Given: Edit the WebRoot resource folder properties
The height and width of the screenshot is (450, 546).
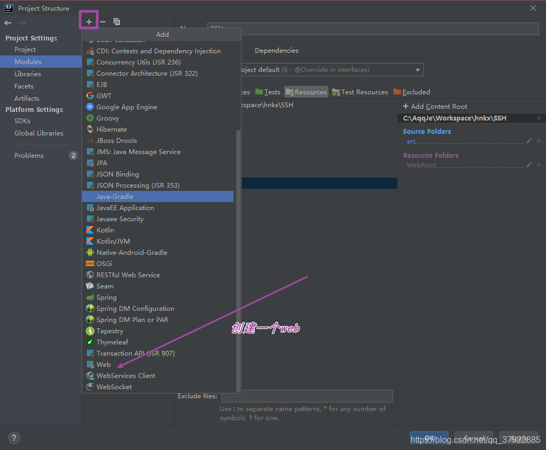Looking at the screenshot, I should point(528,165).
